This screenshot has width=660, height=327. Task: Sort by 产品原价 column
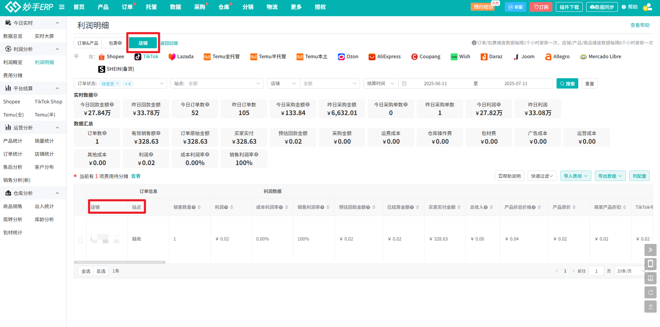pyautogui.click(x=574, y=207)
